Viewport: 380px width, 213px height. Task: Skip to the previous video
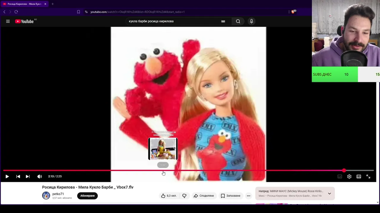tap(18, 176)
